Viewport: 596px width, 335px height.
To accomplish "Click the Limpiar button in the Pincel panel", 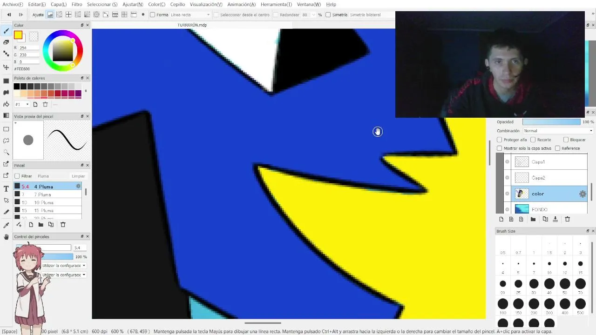I will coord(78,176).
